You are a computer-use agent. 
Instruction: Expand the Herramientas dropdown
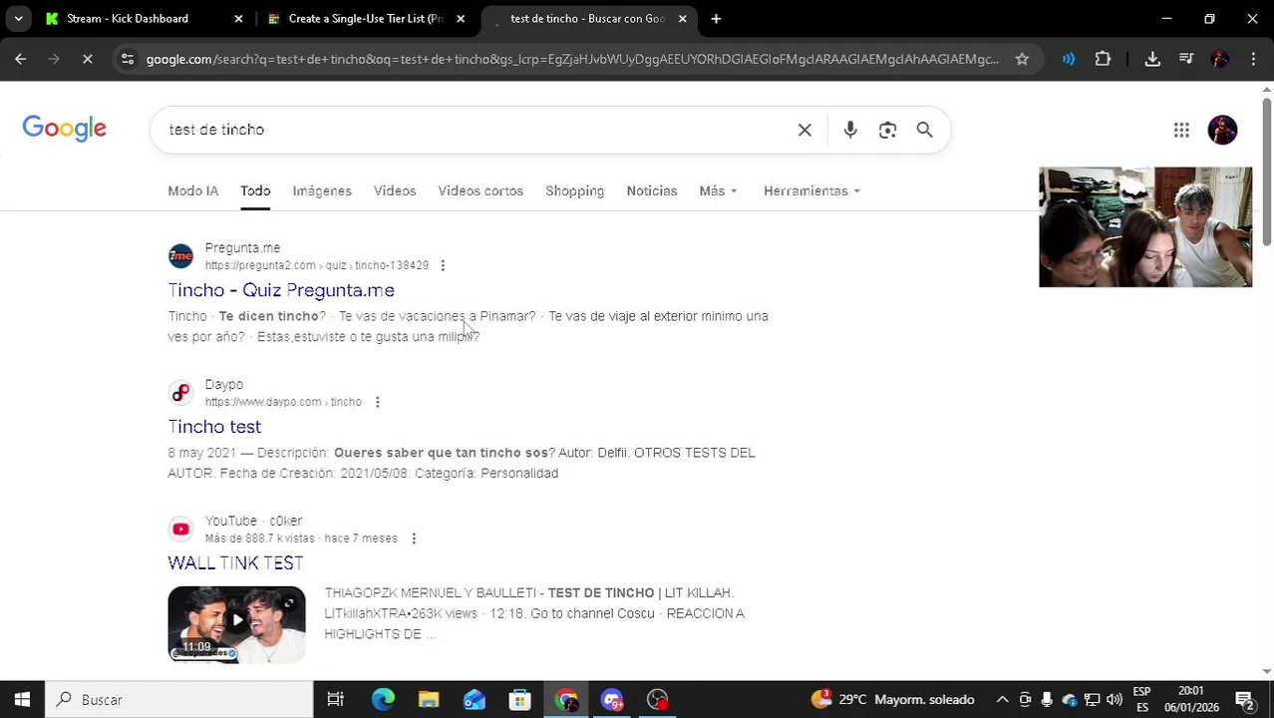tap(811, 190)
